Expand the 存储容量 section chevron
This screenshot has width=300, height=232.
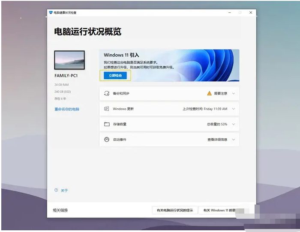[234, 124]
